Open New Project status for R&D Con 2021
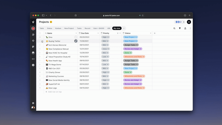This screenshot has width=222, height=125. click(x=130, y=68)
